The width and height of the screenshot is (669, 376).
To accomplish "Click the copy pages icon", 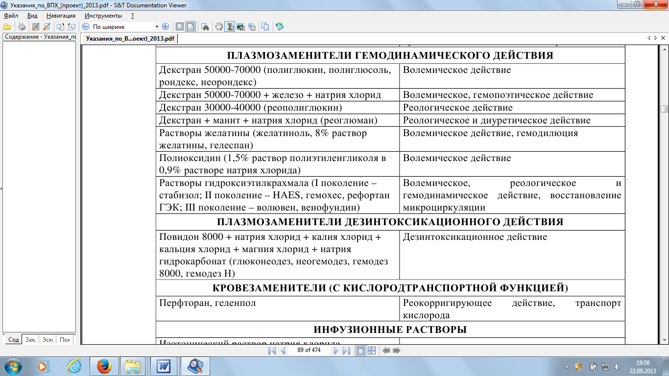I will tap(265, 26).
